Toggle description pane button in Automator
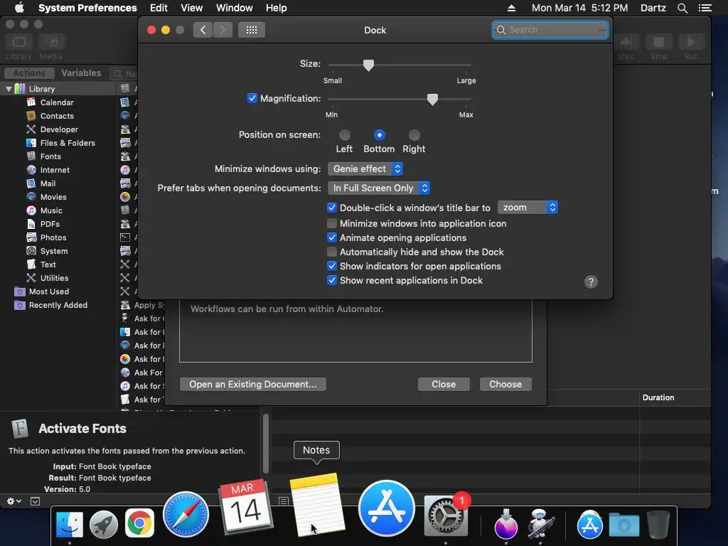 click(35, 501)
